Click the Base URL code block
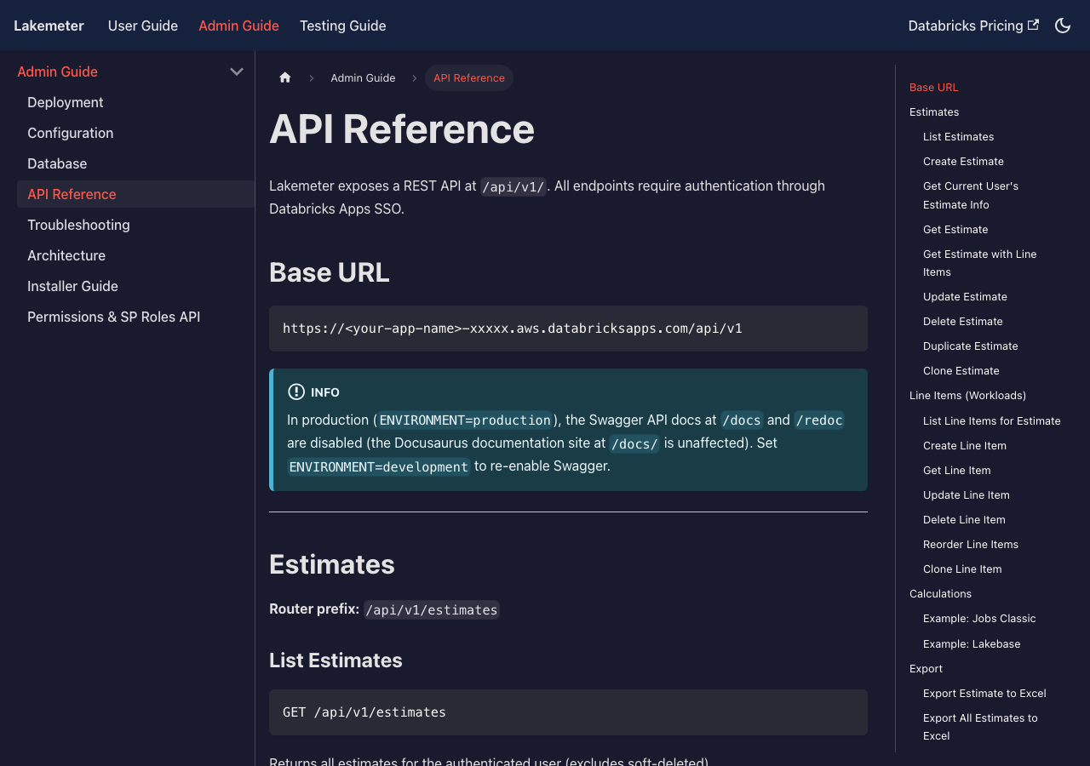This screenshot has height=766, width=1090. click(568, 329)
